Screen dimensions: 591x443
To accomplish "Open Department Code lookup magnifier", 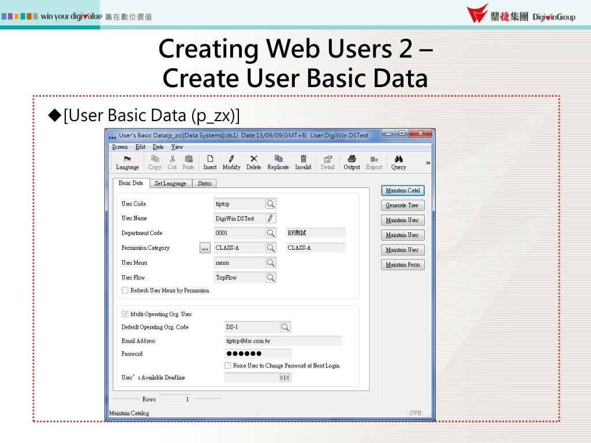I will click(x=271, y=233).
